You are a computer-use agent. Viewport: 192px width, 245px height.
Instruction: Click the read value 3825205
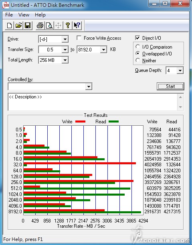(x=172, y=188)
